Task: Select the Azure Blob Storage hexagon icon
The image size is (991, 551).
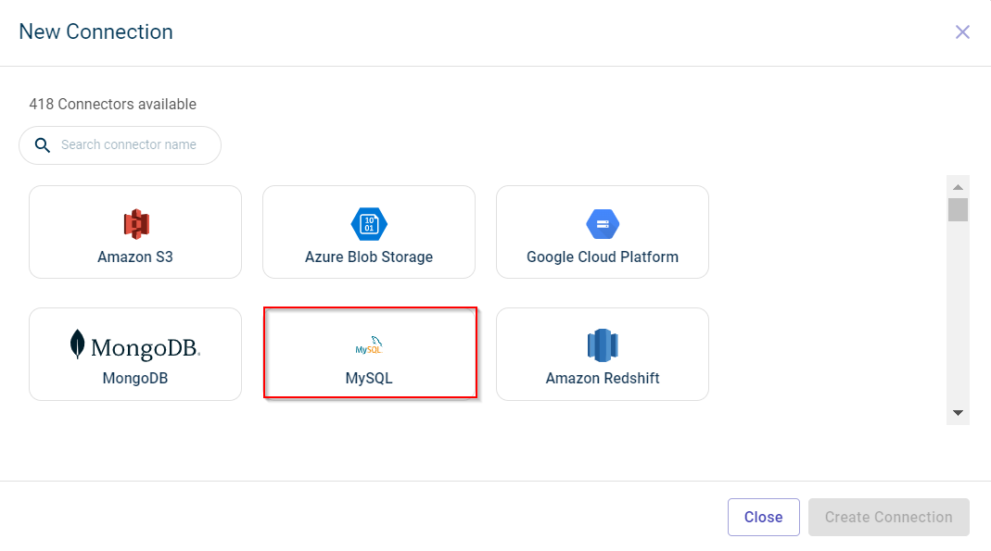Action: [x=369, y=224]
